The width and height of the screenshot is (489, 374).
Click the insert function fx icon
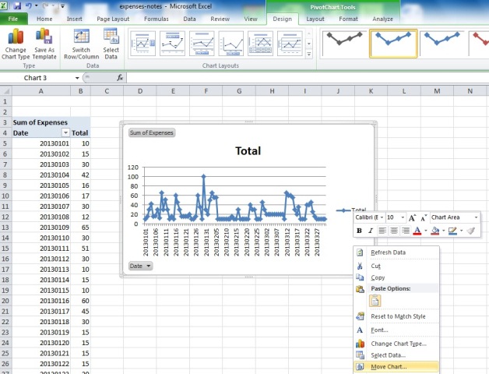click(x=120, y=78)
